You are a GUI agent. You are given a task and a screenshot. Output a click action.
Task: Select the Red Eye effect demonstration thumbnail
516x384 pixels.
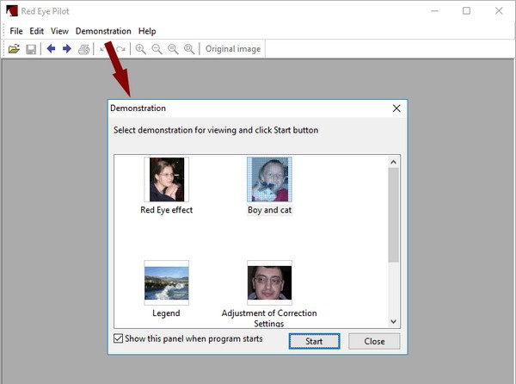(166, 179)
